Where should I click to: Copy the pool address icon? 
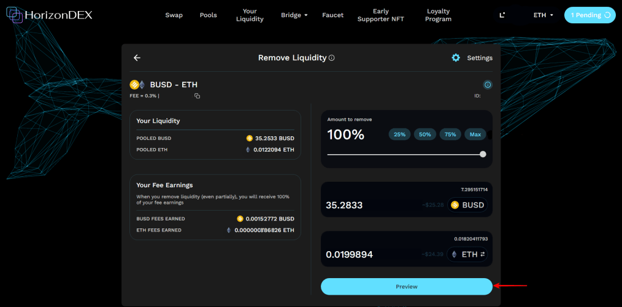pos(198,96)
